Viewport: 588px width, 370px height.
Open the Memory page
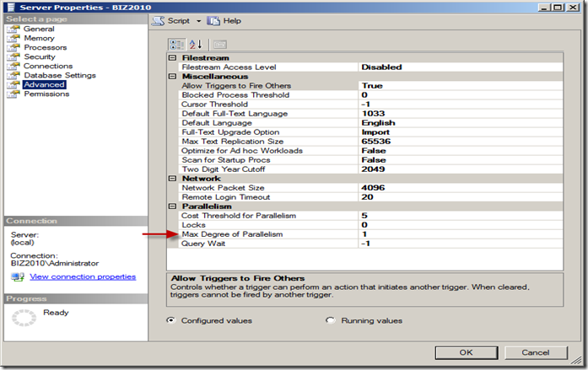(39, 38)
